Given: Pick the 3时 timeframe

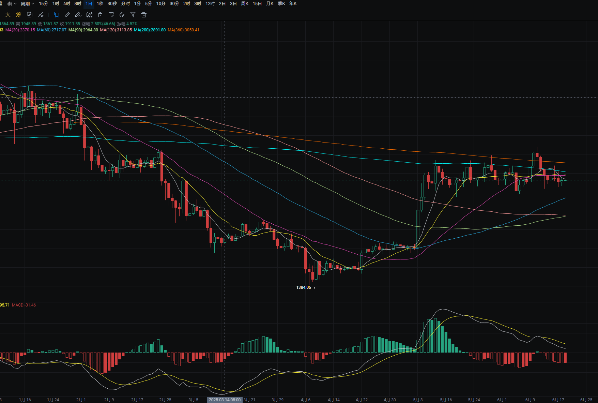Looking at the screenshot, I should [198, 4].
